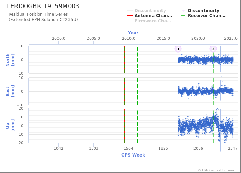Click the 1564 GPS week tick label

[128, 148]
